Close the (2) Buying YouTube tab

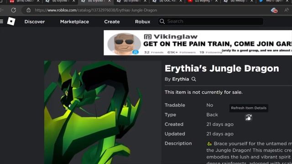(216, 1)
